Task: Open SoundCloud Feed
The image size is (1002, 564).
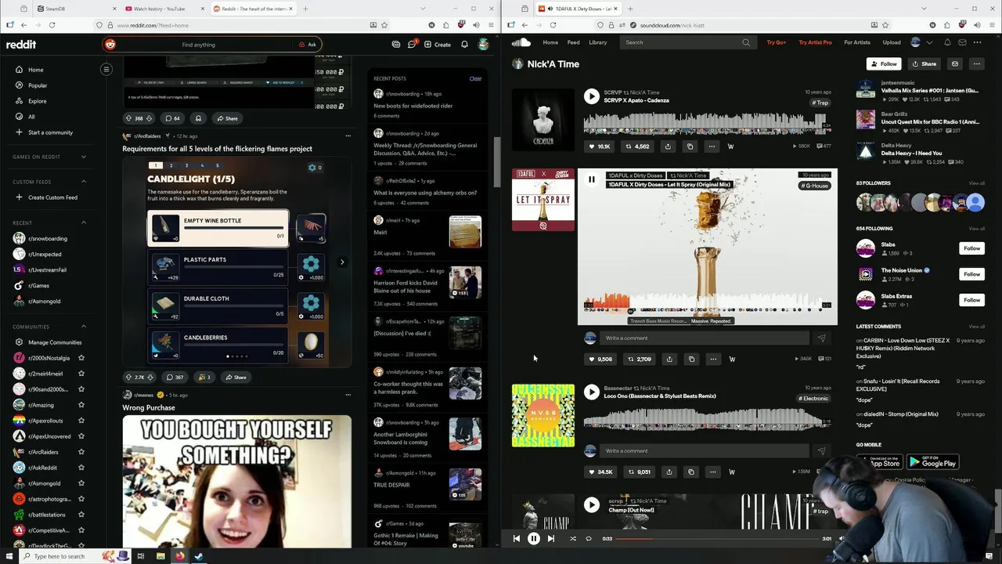Action: (x=573, y=42)
